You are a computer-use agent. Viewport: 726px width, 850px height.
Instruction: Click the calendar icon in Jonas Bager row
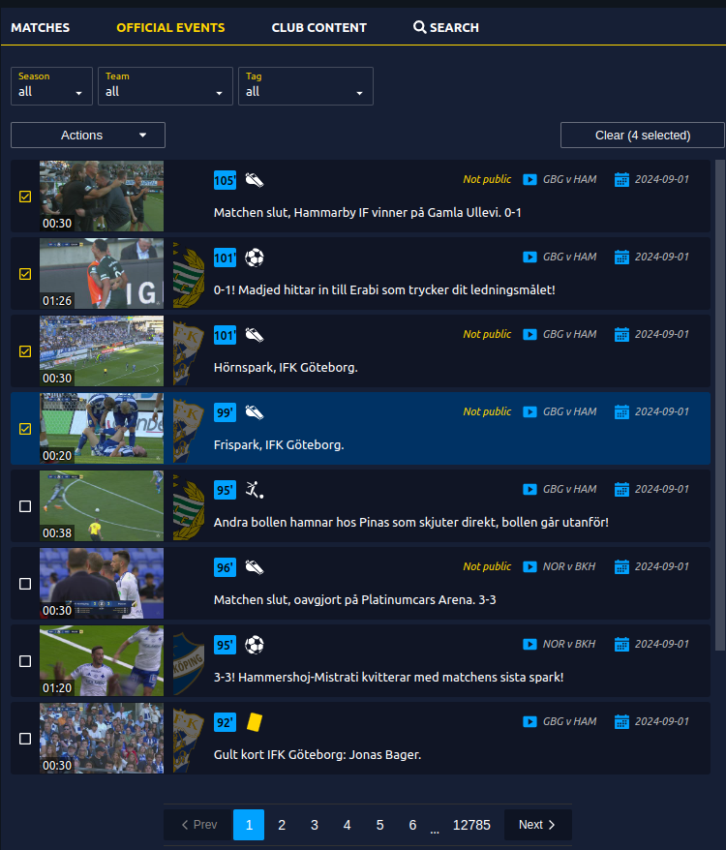coord(621,722)
